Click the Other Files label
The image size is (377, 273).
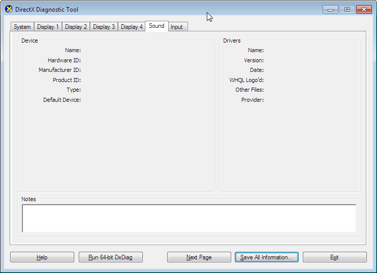(249, 90)
